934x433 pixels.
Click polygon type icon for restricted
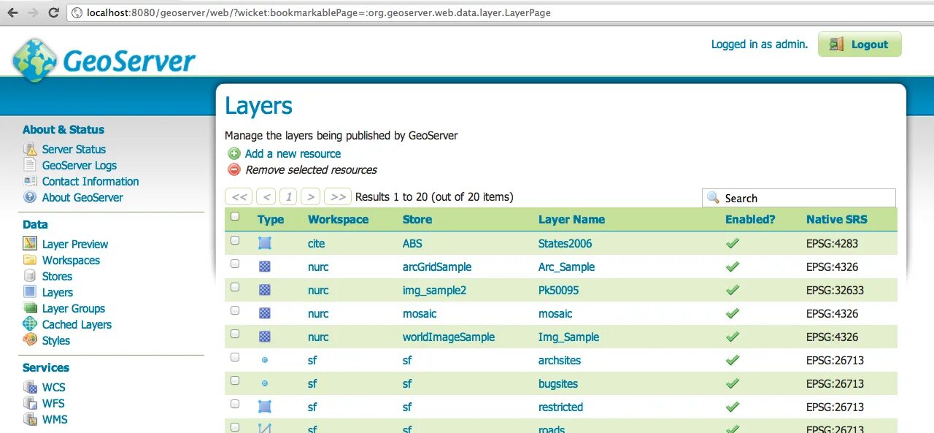coord(265,407)
